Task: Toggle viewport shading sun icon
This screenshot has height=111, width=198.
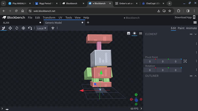Action: pyautogui.click(x=134, y=33)
